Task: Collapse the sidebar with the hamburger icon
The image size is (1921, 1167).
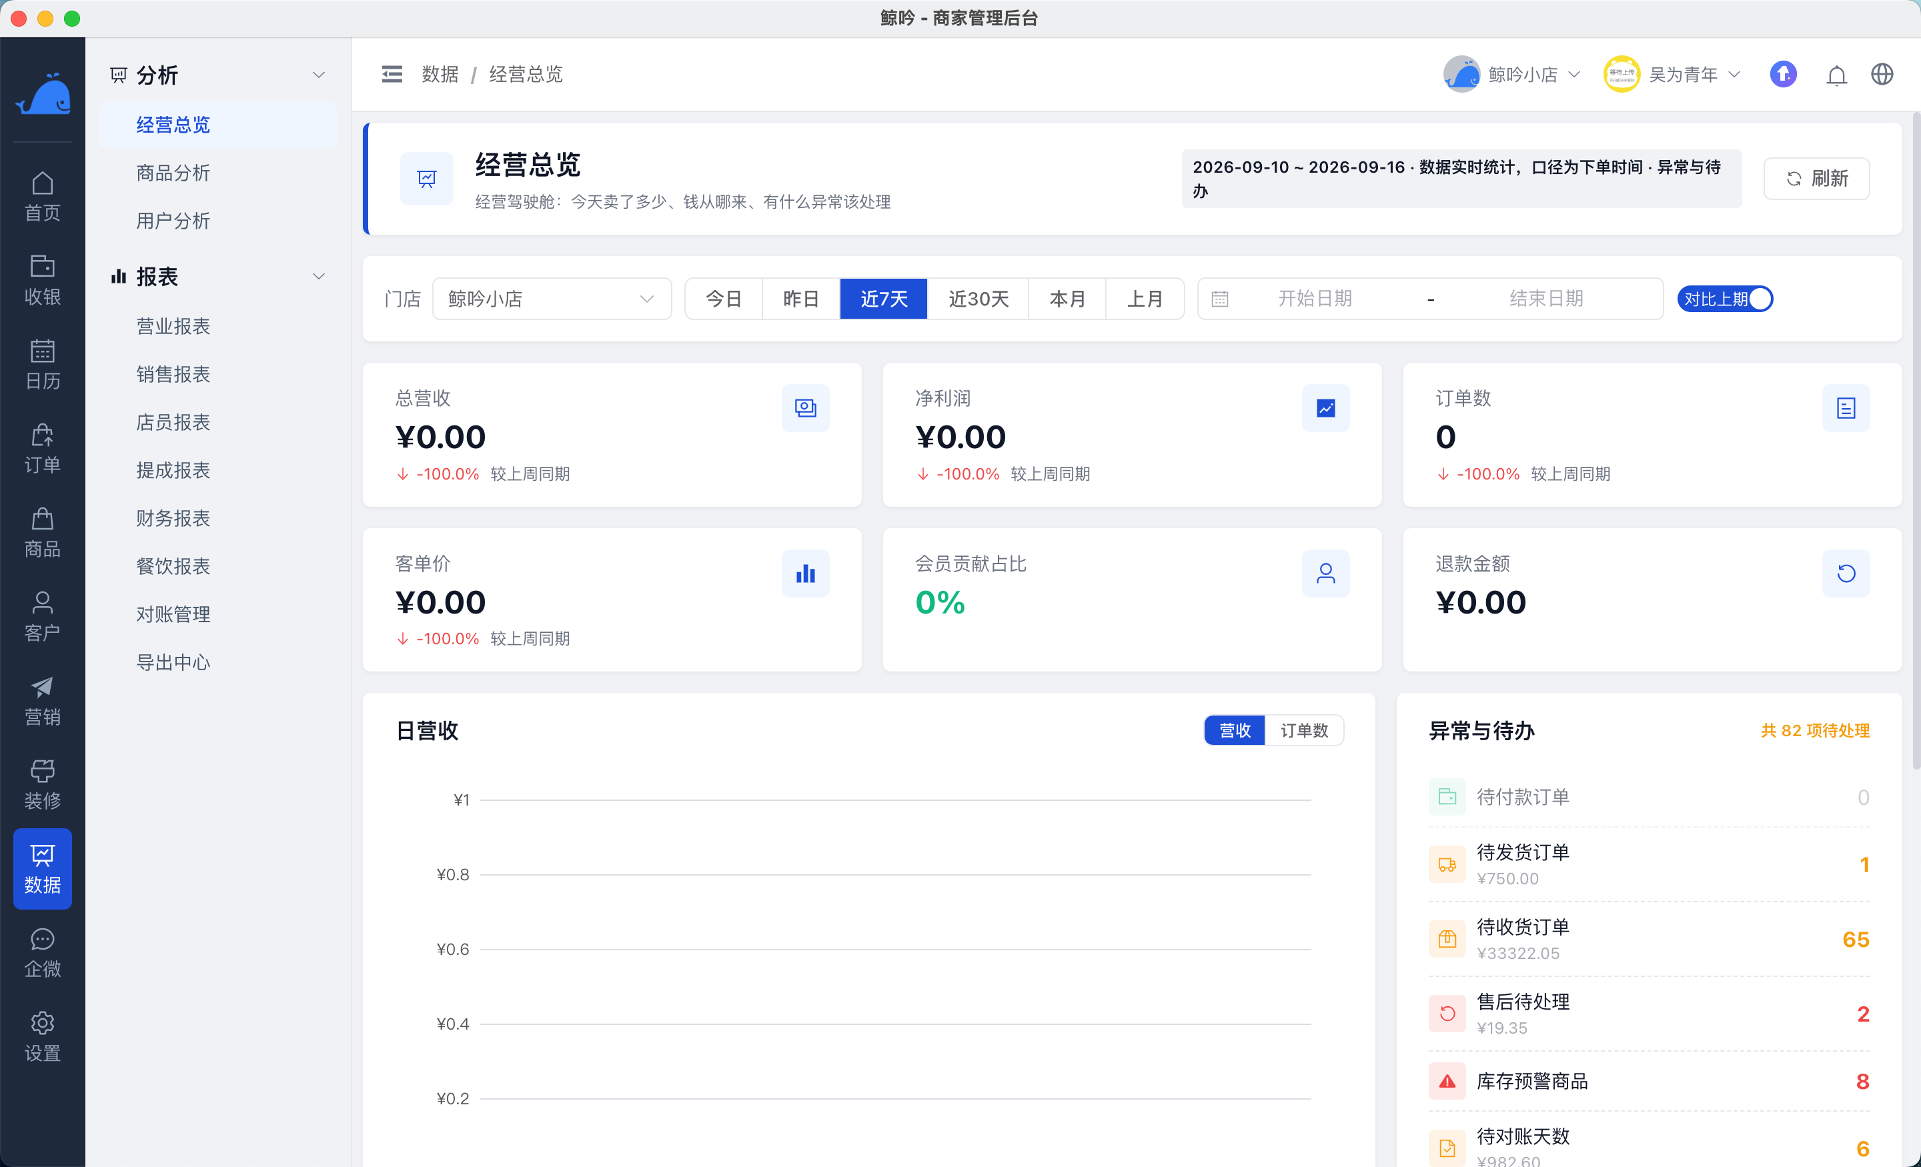Action: pyautogui.click(x=392, y=74)
